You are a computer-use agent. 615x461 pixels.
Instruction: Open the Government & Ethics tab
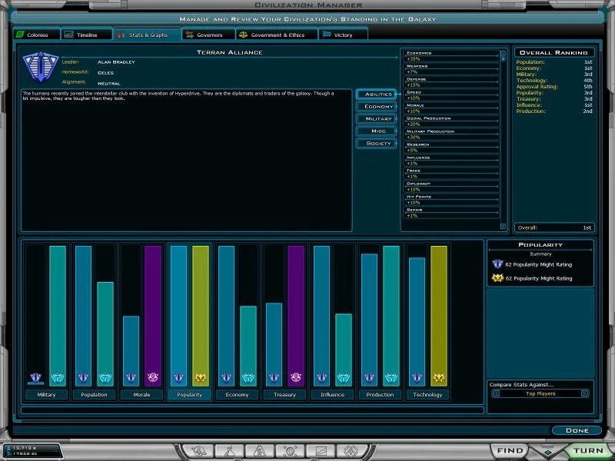[x=277, y=35]
